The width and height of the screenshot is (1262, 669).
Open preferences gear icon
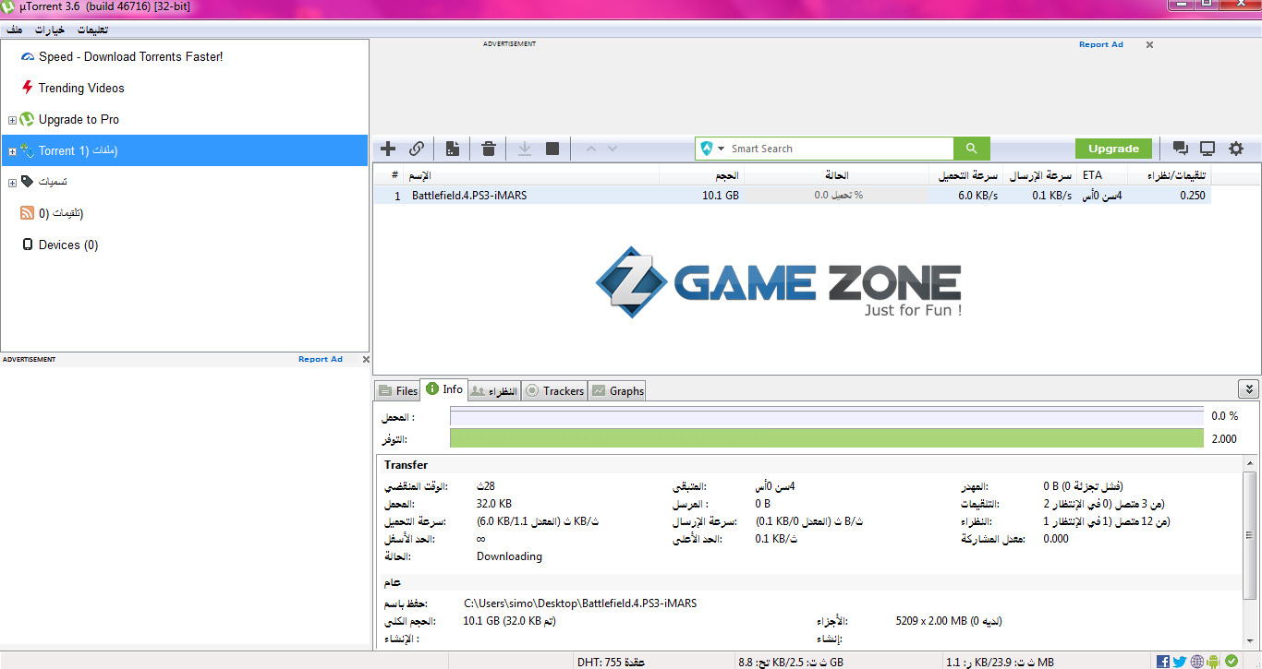coord(1236,149)
